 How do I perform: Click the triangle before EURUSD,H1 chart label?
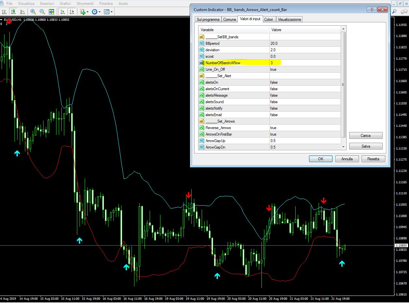pos(1,19)
